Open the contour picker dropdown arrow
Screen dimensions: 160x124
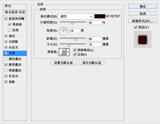click(x=68, y=52)
